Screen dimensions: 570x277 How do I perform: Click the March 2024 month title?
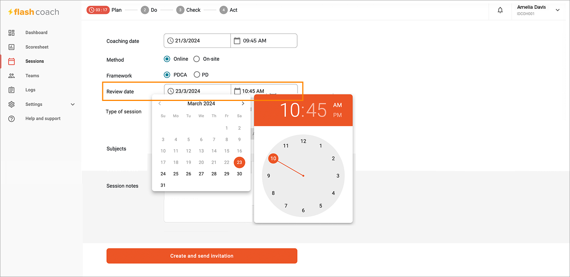(x=201, y=104)
